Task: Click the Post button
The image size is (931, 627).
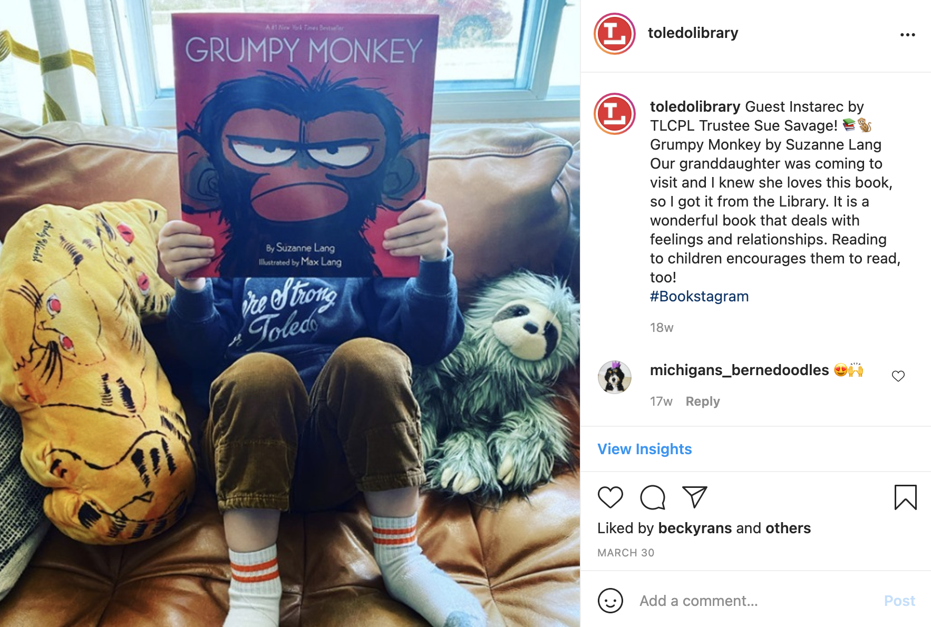Action: [x=899, y=601]
